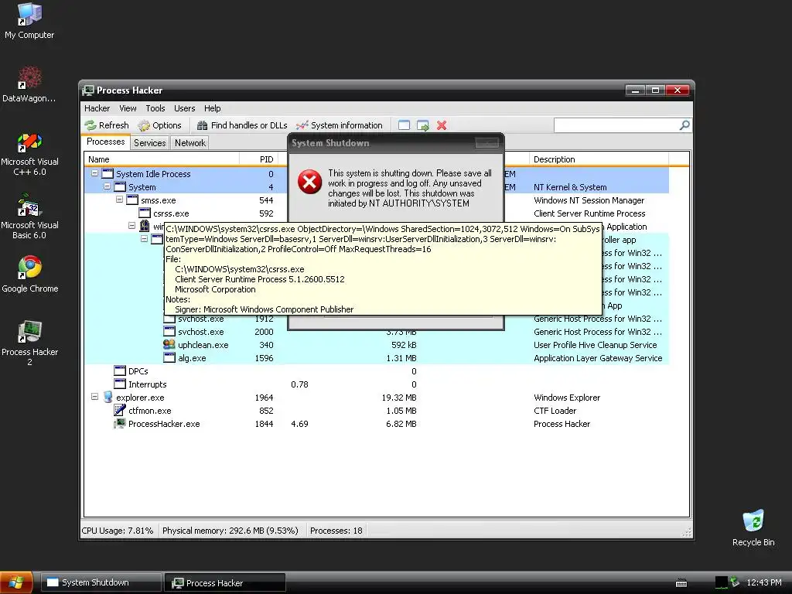Screen dimensions: 792x594
Task: Open Options from the toolbar
Action: pos(159,125)
